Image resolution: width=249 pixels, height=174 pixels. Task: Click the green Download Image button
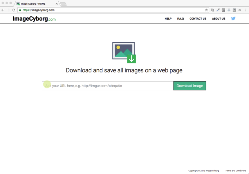coord(190,86)
